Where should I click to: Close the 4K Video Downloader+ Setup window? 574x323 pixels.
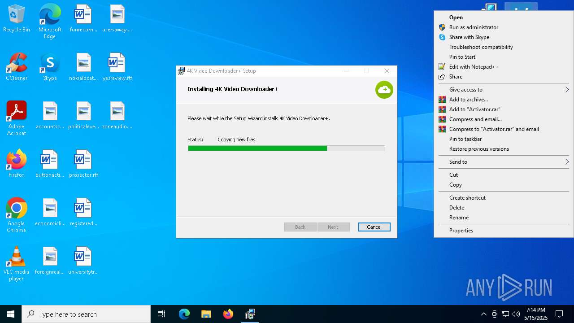pyautogui.click(x=387, y=71)
